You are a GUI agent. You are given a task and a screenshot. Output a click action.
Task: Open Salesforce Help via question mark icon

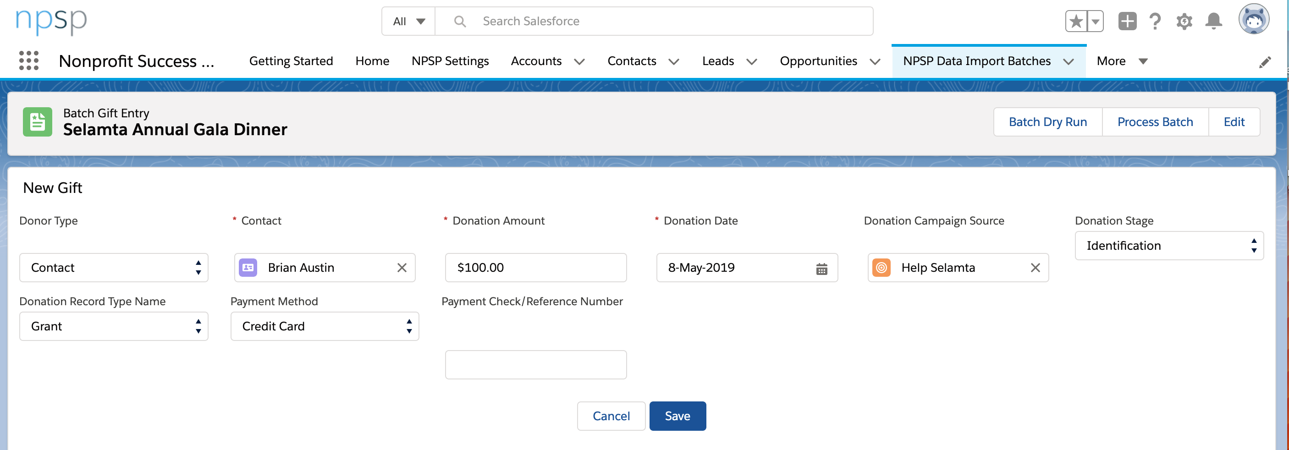tap(1156, 21)
